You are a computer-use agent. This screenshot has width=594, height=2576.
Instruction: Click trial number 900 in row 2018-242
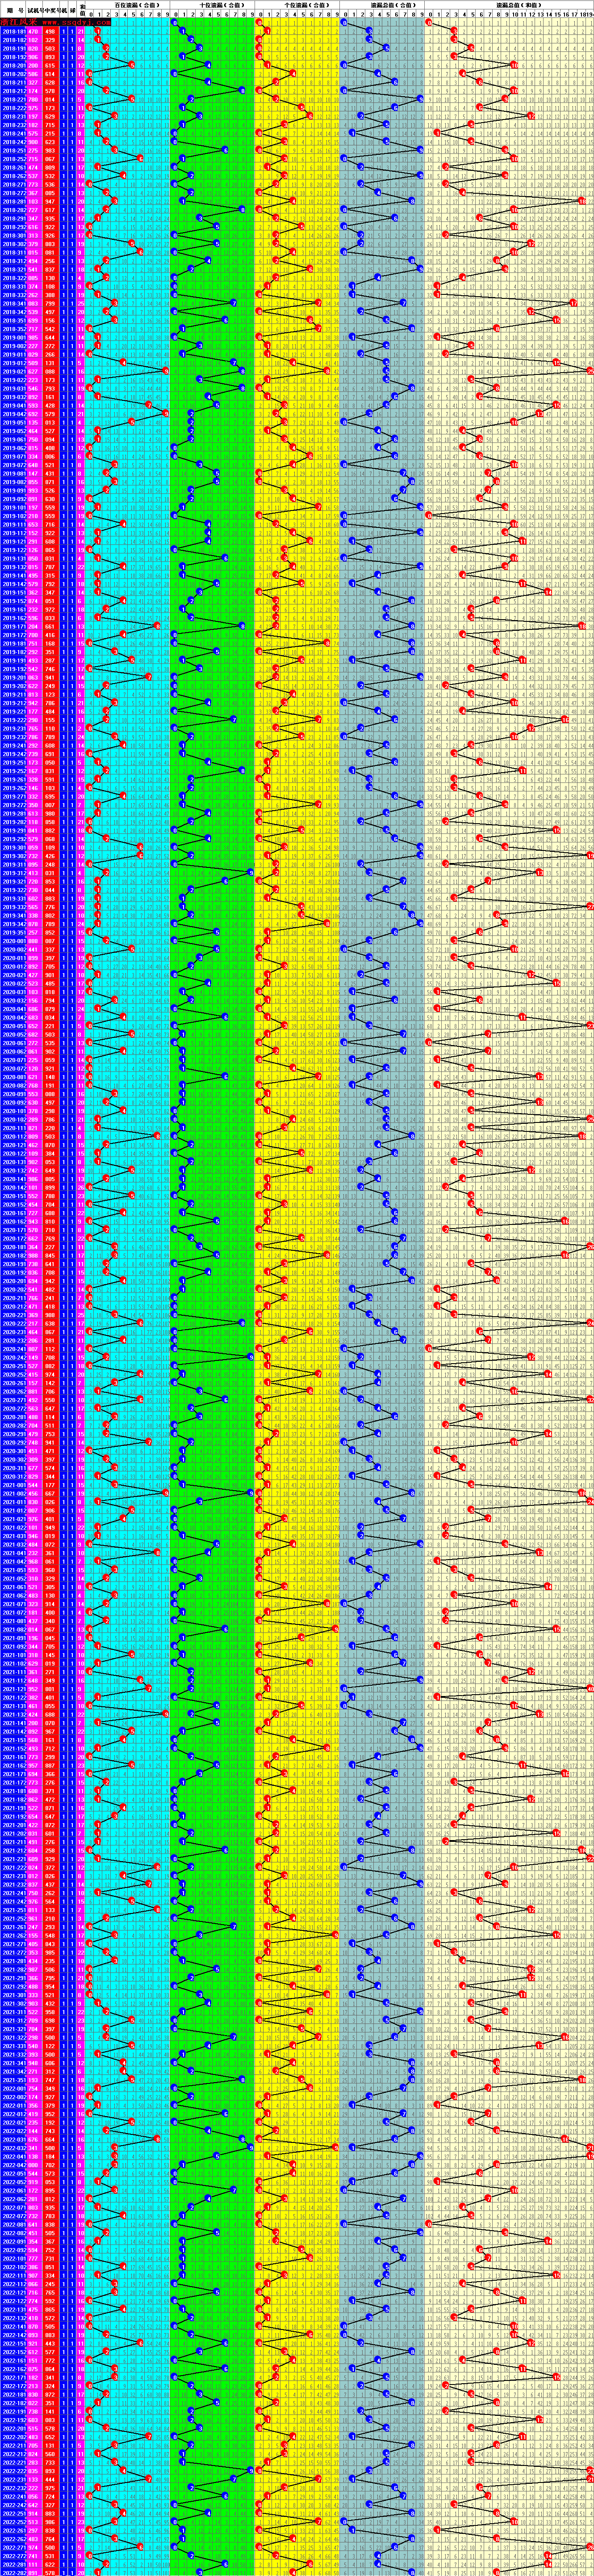coord(33,142)
